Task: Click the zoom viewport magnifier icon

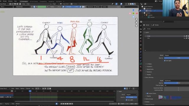Action: click(136, 19)
